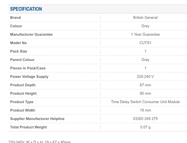Click the Brand row label
This screenshot has height=143, width=187.
point(16,17)
